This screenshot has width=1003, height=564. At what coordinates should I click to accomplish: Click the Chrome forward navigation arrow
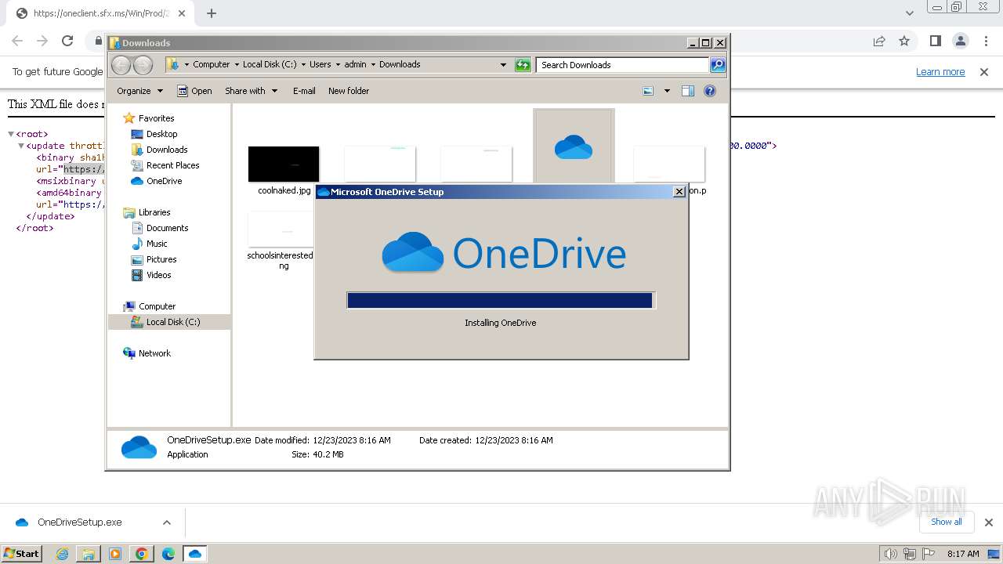tap(42, 41)
